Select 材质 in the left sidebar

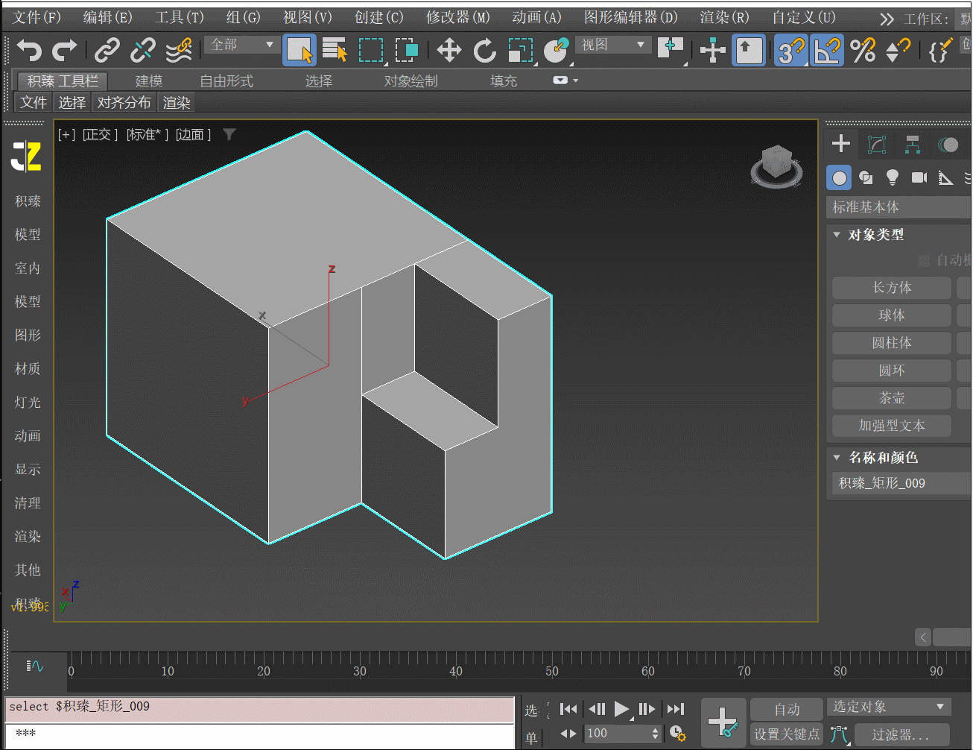[x=28, y=368]
